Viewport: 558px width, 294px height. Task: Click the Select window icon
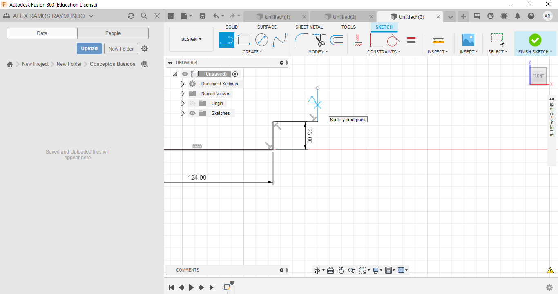pyautogui.click(x=497, y=40)
